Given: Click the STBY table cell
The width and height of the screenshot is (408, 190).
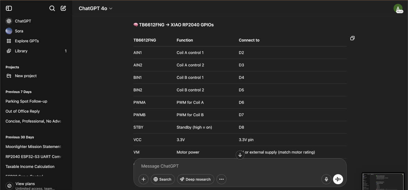Looking at the screenshot, I should [138, 127].
